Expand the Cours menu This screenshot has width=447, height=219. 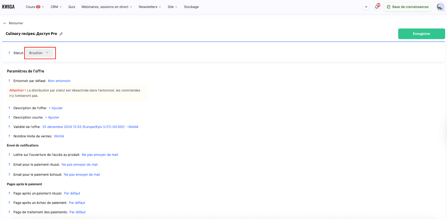pyautogui.click(x=35, y=7)
